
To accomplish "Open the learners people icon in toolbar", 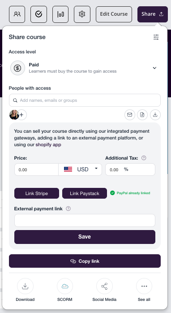I will click(x=17, y=14).
